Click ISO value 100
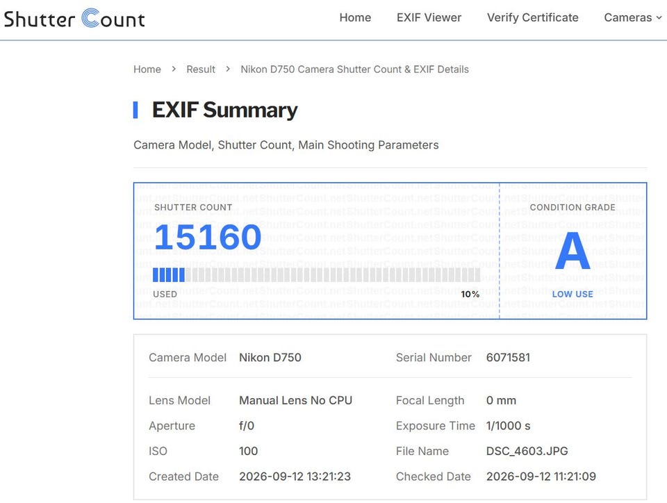Image resolution: width=667 pixels, height=503 pixels. pos(249,451)
